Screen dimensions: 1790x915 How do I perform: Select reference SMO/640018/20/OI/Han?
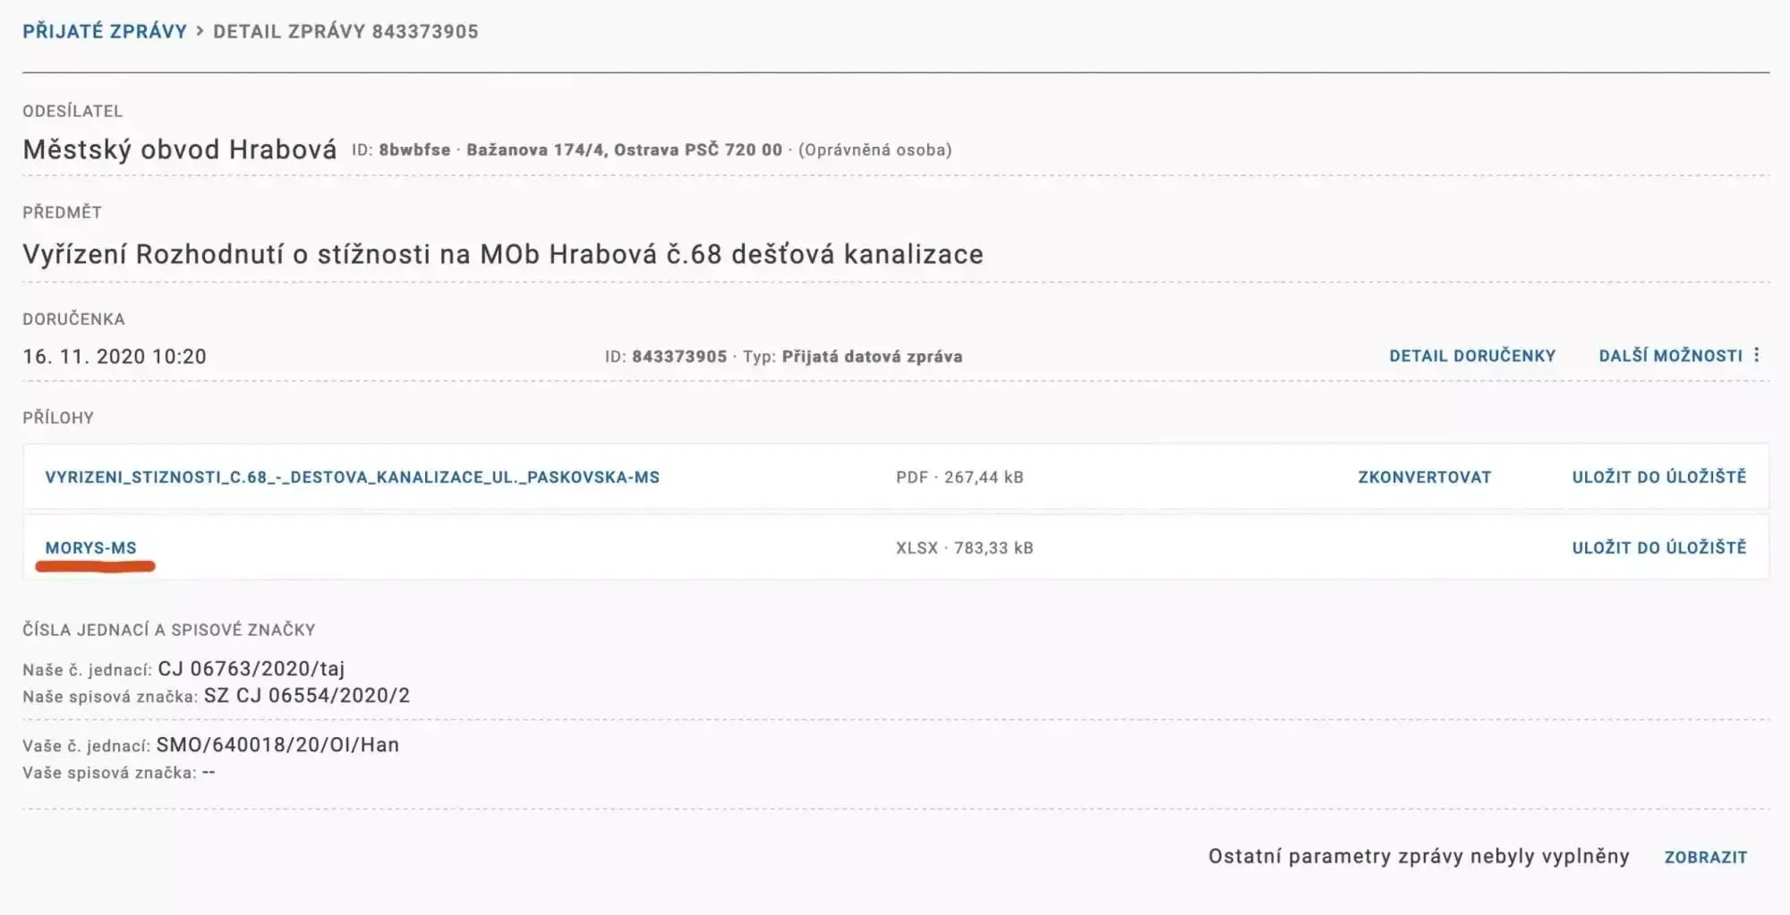click(277, 745)
